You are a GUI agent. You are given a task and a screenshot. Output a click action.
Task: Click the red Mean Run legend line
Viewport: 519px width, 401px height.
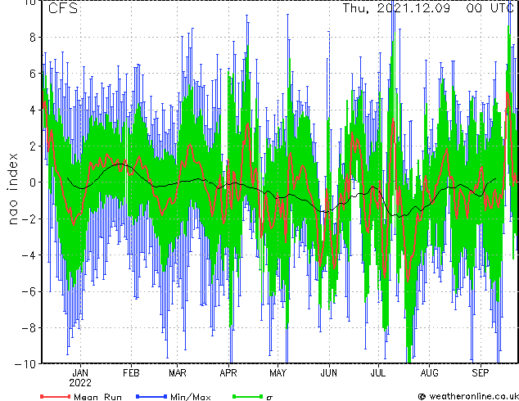56,396
